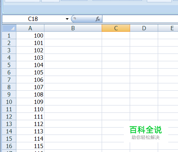Click empty cell B13
This screenshot has height=152, width=178.
73,124
